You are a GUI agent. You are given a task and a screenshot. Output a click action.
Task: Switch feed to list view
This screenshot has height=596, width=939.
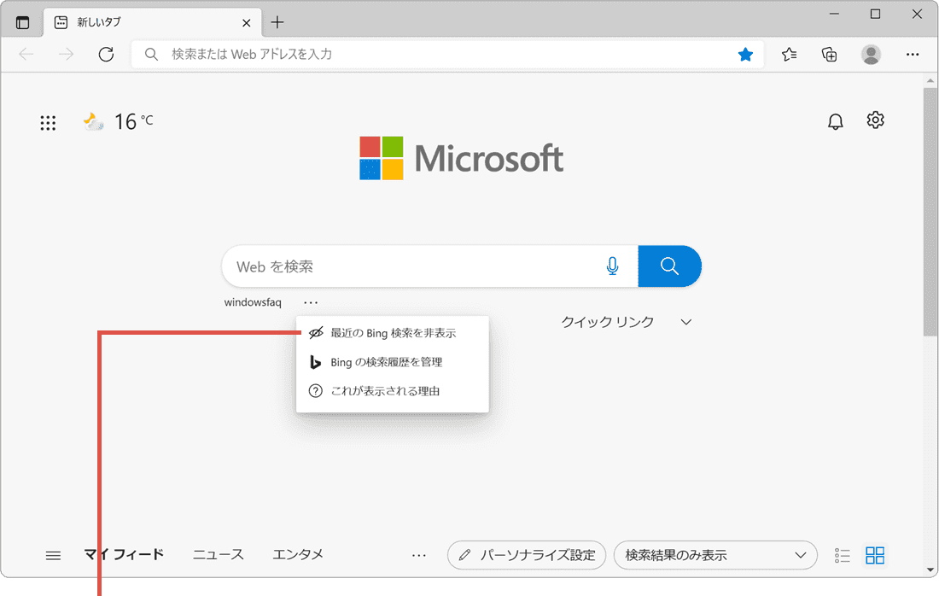(x=842, y=556)
